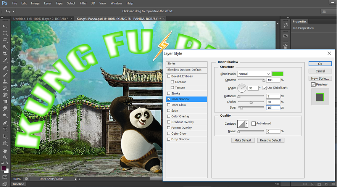Click the New Style... button
The image size is (337, 188).
[320, 79]
